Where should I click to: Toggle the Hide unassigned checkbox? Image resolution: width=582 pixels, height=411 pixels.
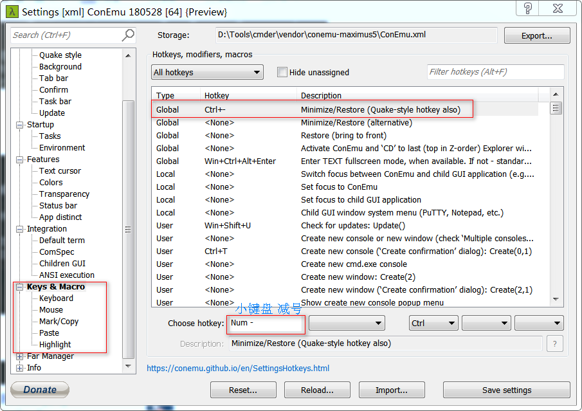(x=282, y=72)
